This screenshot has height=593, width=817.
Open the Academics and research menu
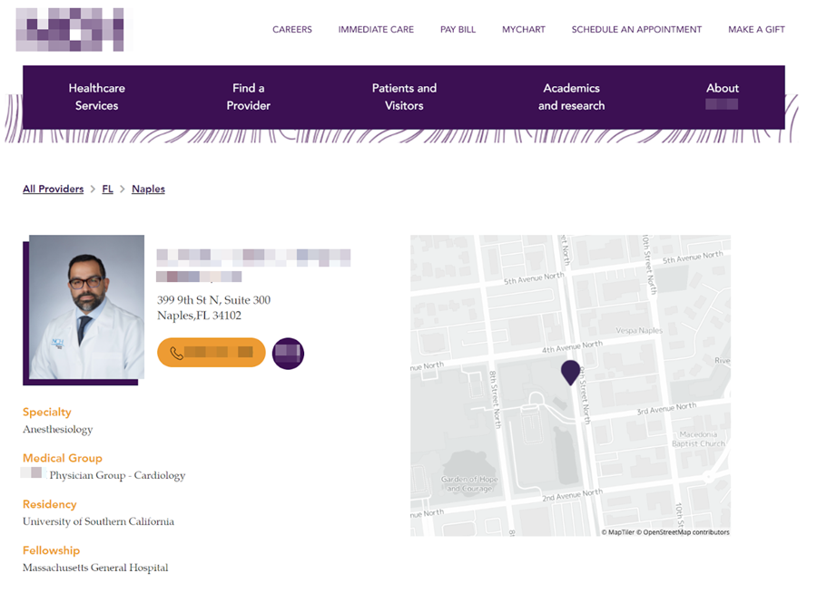(x=571, y=97)
